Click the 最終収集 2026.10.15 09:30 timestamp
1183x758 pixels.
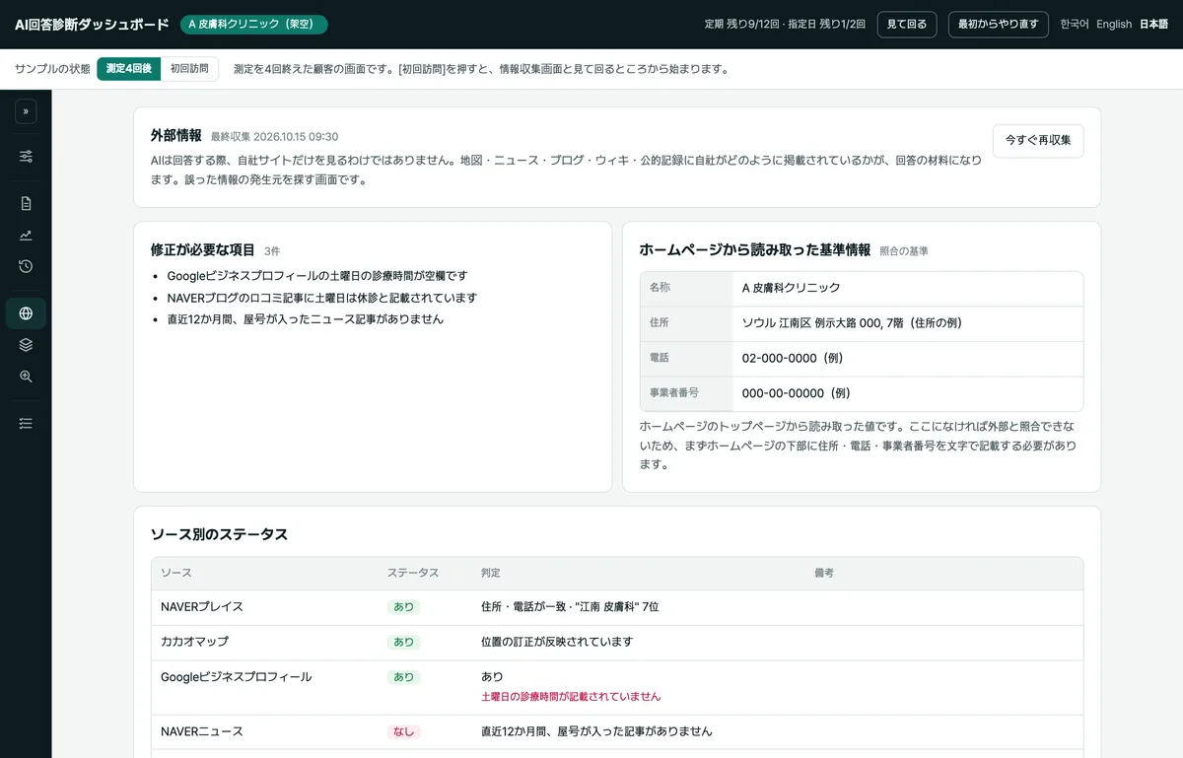click(x=274, y=137)
